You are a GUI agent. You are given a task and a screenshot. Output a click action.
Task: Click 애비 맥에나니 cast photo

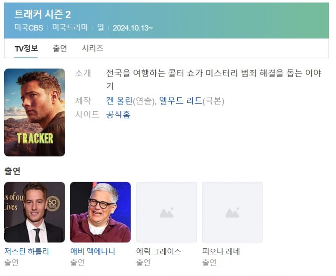tap(100, 212)
